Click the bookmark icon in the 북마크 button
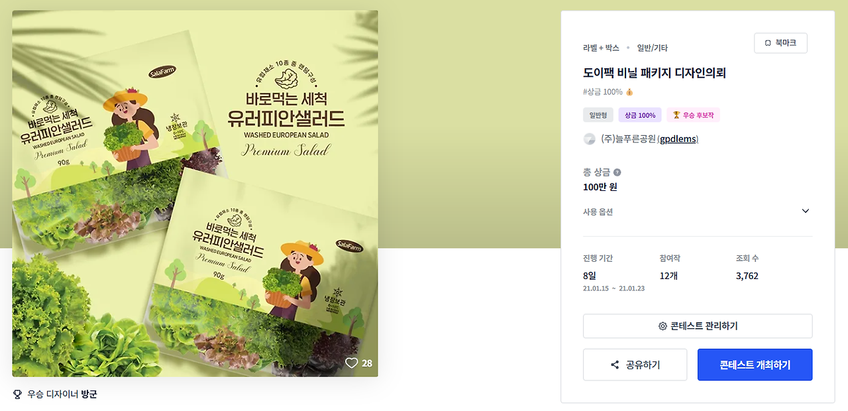The width and height of the screenshot is (848, 411). tap(768, 43)
